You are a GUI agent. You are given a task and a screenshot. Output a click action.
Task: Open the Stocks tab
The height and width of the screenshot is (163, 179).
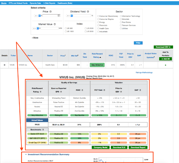4,3
